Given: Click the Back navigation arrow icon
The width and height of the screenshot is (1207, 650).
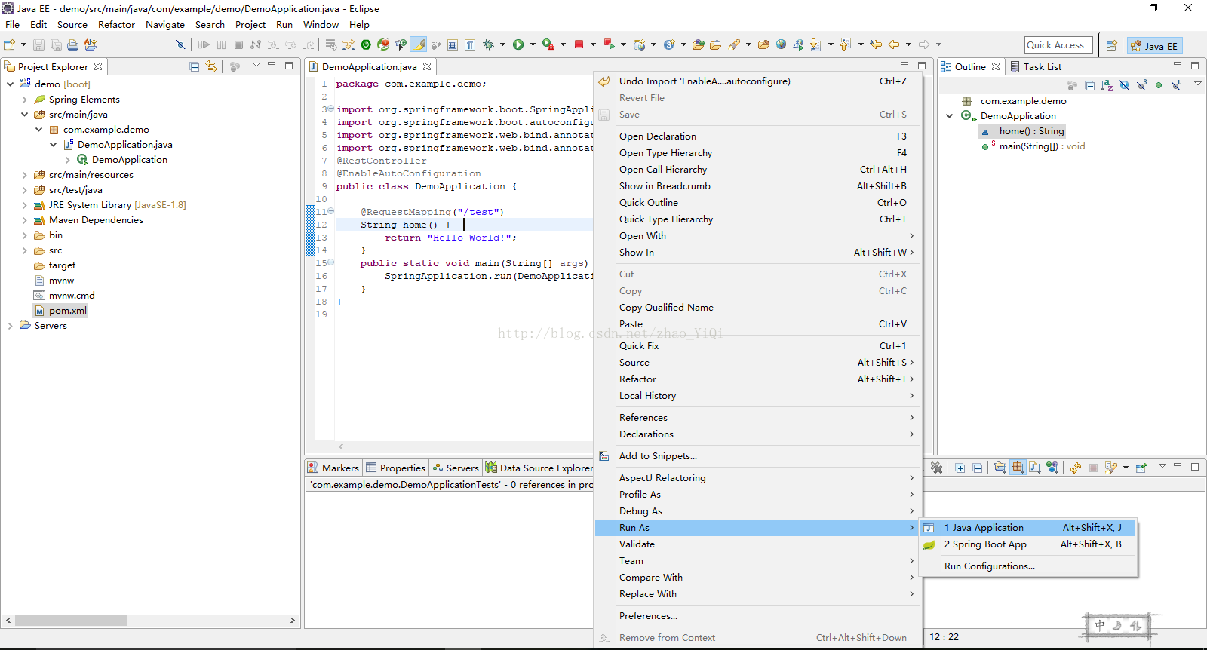Looking at the screenshot, I should [894, 44].
